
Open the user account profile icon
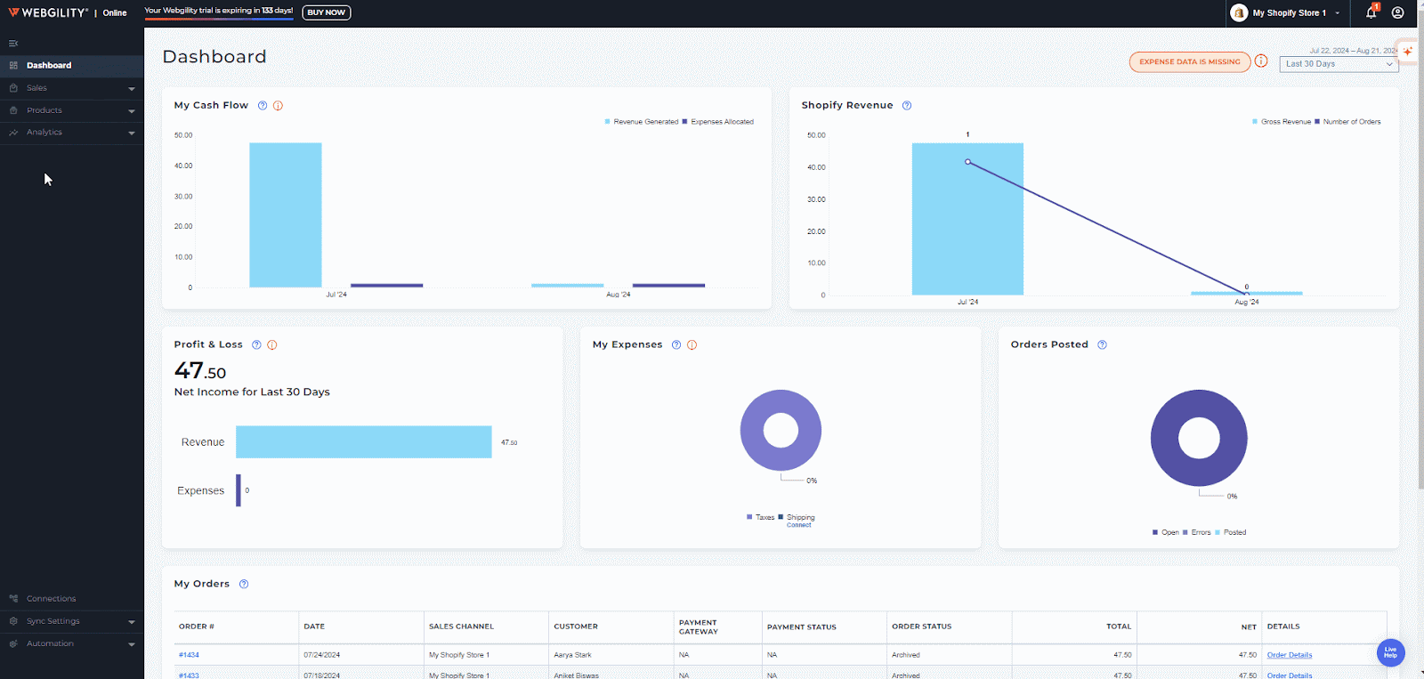pyautogui.click(x=1398, y=13)
